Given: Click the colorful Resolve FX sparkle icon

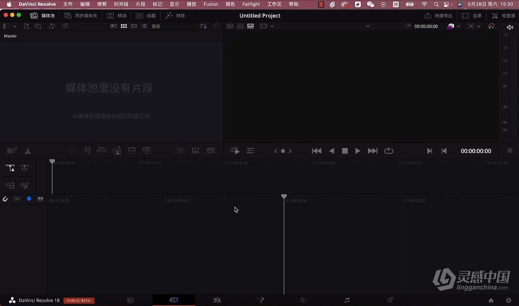Looking at the screenshot, I should (x=491, y=26).
